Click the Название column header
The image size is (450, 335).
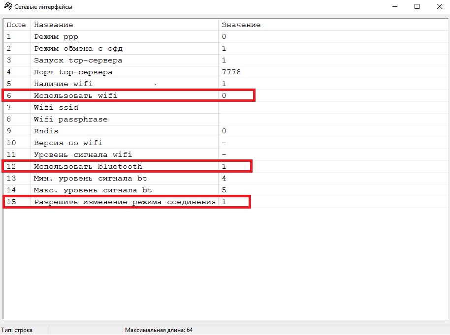point(123,25)
